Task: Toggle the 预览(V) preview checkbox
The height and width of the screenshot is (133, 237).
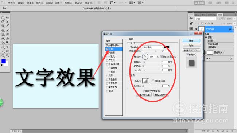Action: click(x=187, y=54)
